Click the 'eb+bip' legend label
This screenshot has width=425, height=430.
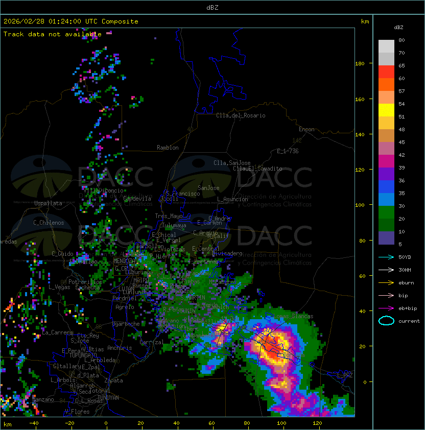408,308
